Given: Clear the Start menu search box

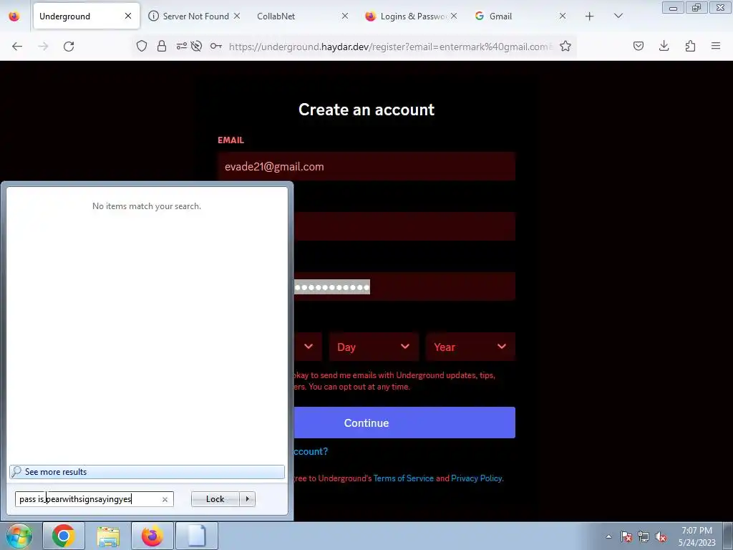Looking at the screenshot, I should click(x=165, y=499).
